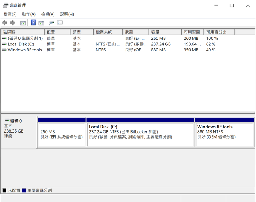Viewport: 256px width, 202px height.
Task: Open the blue Help question mark icon
Action: [33, 22]
